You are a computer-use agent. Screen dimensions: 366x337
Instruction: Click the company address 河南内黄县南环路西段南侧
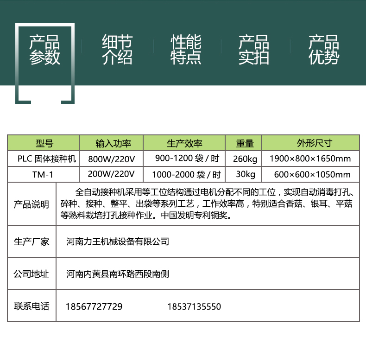click(x=118, y=274)
